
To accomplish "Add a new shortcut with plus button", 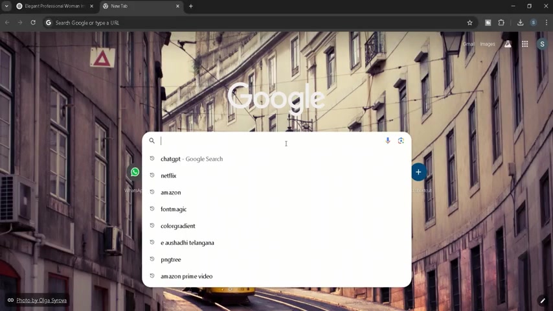I will (x=418, y=172).
